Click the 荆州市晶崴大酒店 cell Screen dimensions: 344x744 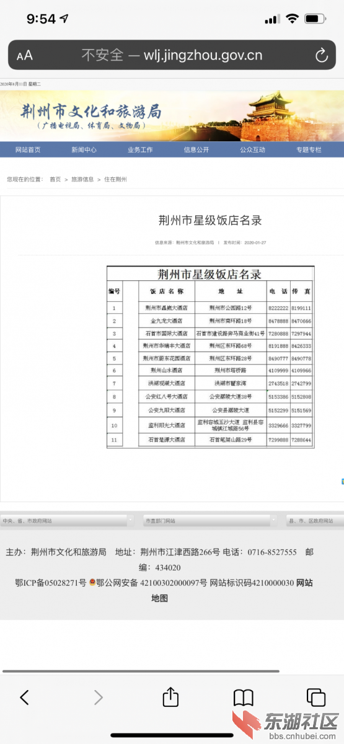click(166, 308)
